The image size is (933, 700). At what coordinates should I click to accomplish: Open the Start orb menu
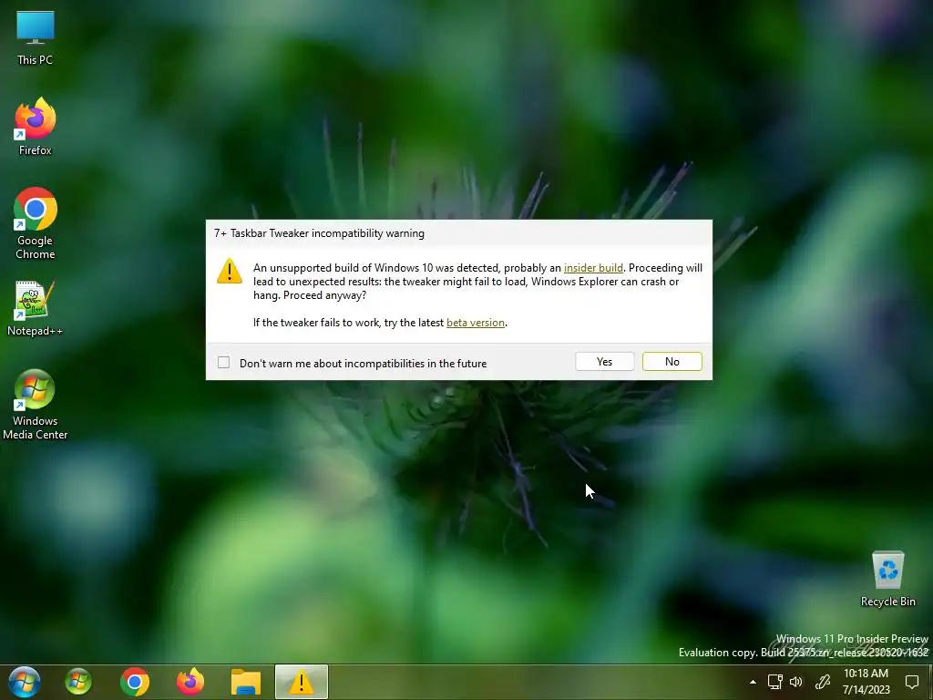point(25,682)
